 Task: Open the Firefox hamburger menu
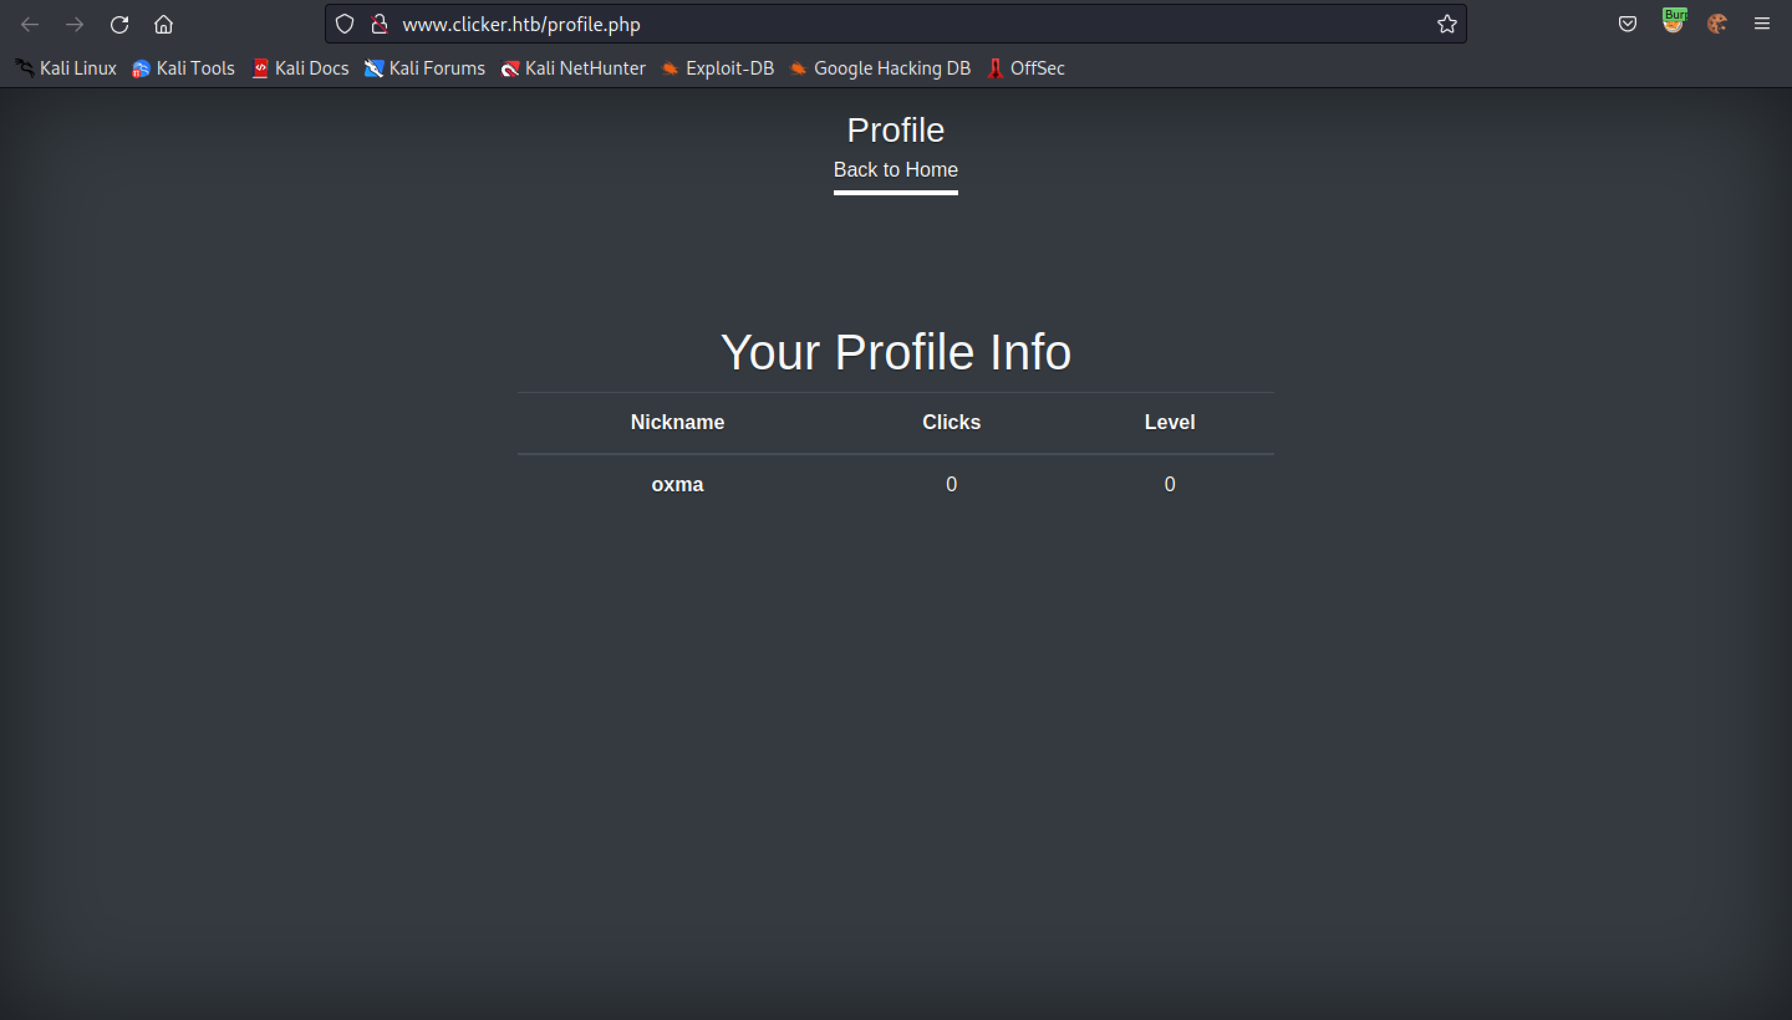[1762, 24]
